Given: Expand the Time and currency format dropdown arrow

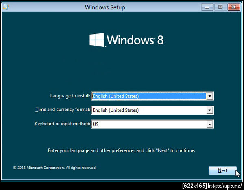Looking at the screenshot, I should (x=209, y=110).
